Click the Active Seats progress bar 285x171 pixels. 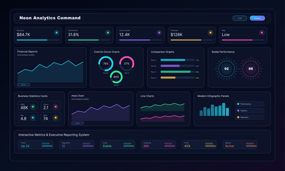point(141,40)
